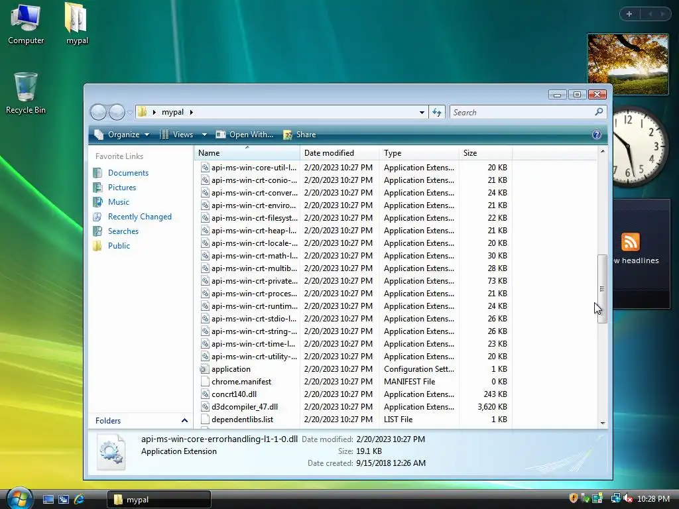Select api-ms-win-crt-locale file row
The image size is (679, 509).
click(354, 243)
